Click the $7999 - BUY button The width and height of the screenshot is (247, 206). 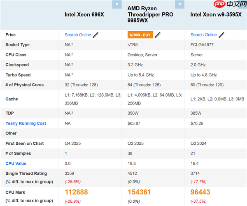coord(140,35)
